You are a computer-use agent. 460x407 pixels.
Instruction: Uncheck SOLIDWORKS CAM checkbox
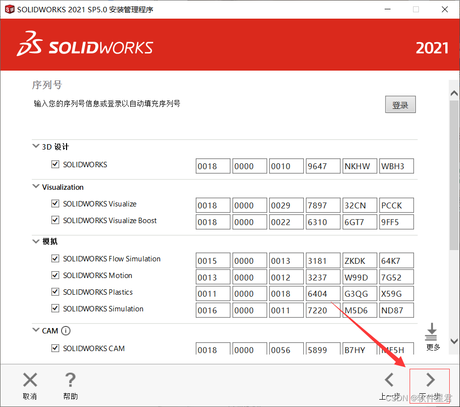coord(55,348)
